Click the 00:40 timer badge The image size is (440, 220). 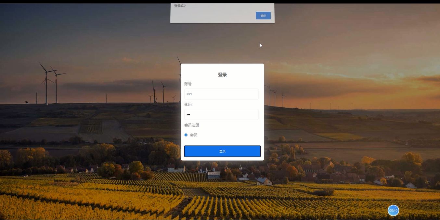coord(393,211)
